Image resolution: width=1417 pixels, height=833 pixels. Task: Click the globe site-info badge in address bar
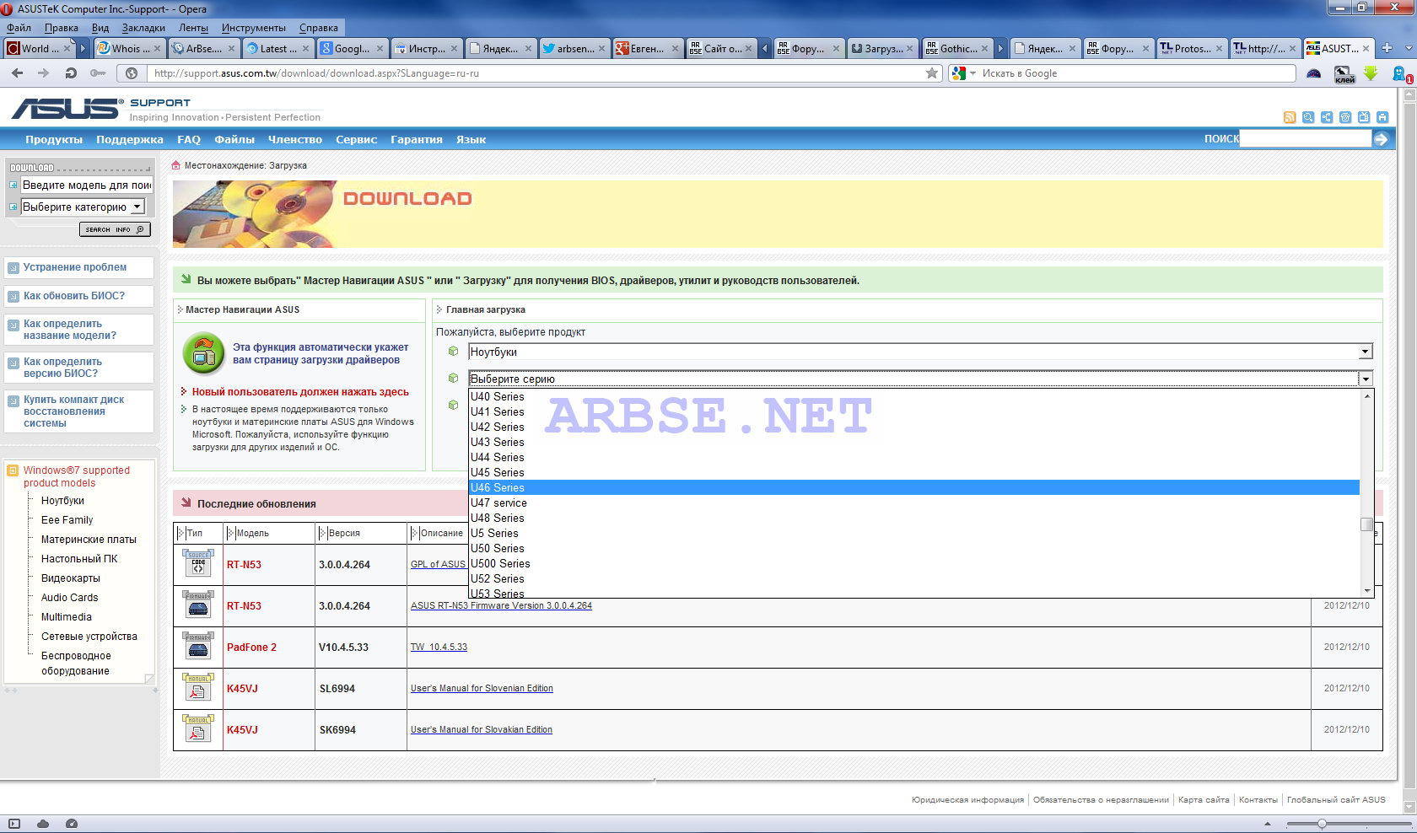tap(132, 73)
